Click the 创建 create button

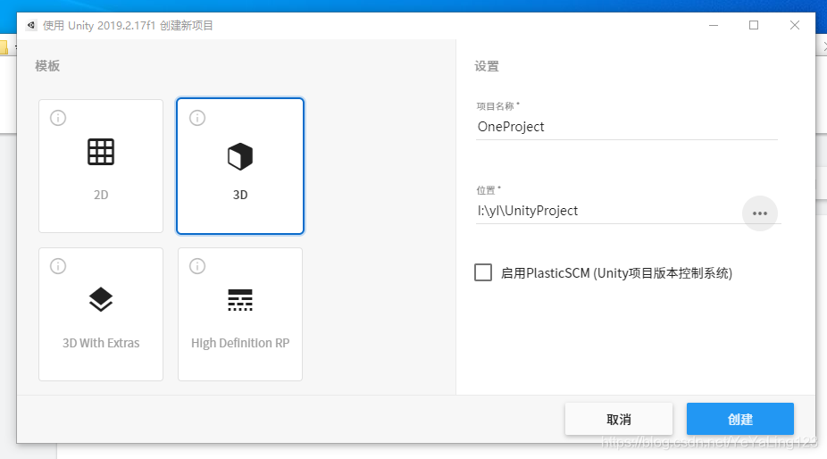pos(740,420)
